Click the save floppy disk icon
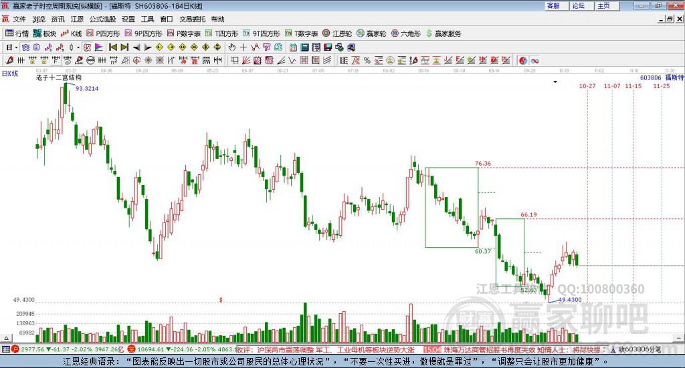 pos(328,47)
